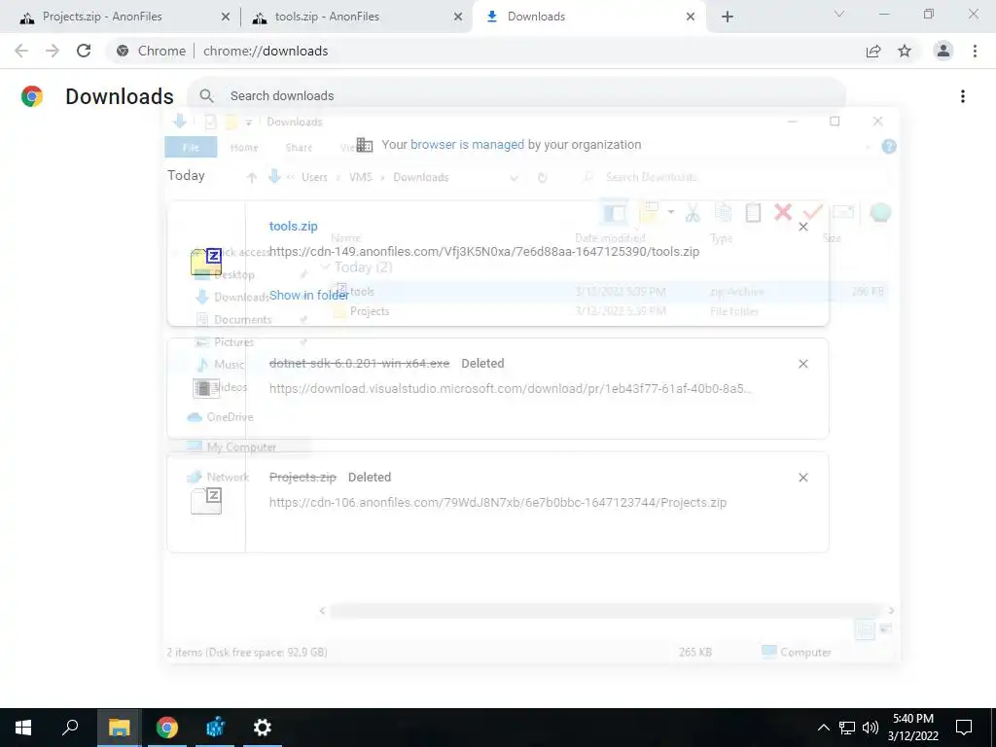Click the Copy icon in Explorer toolbar
This screenshot has width=996, height=747.
[x=723, y=213]
